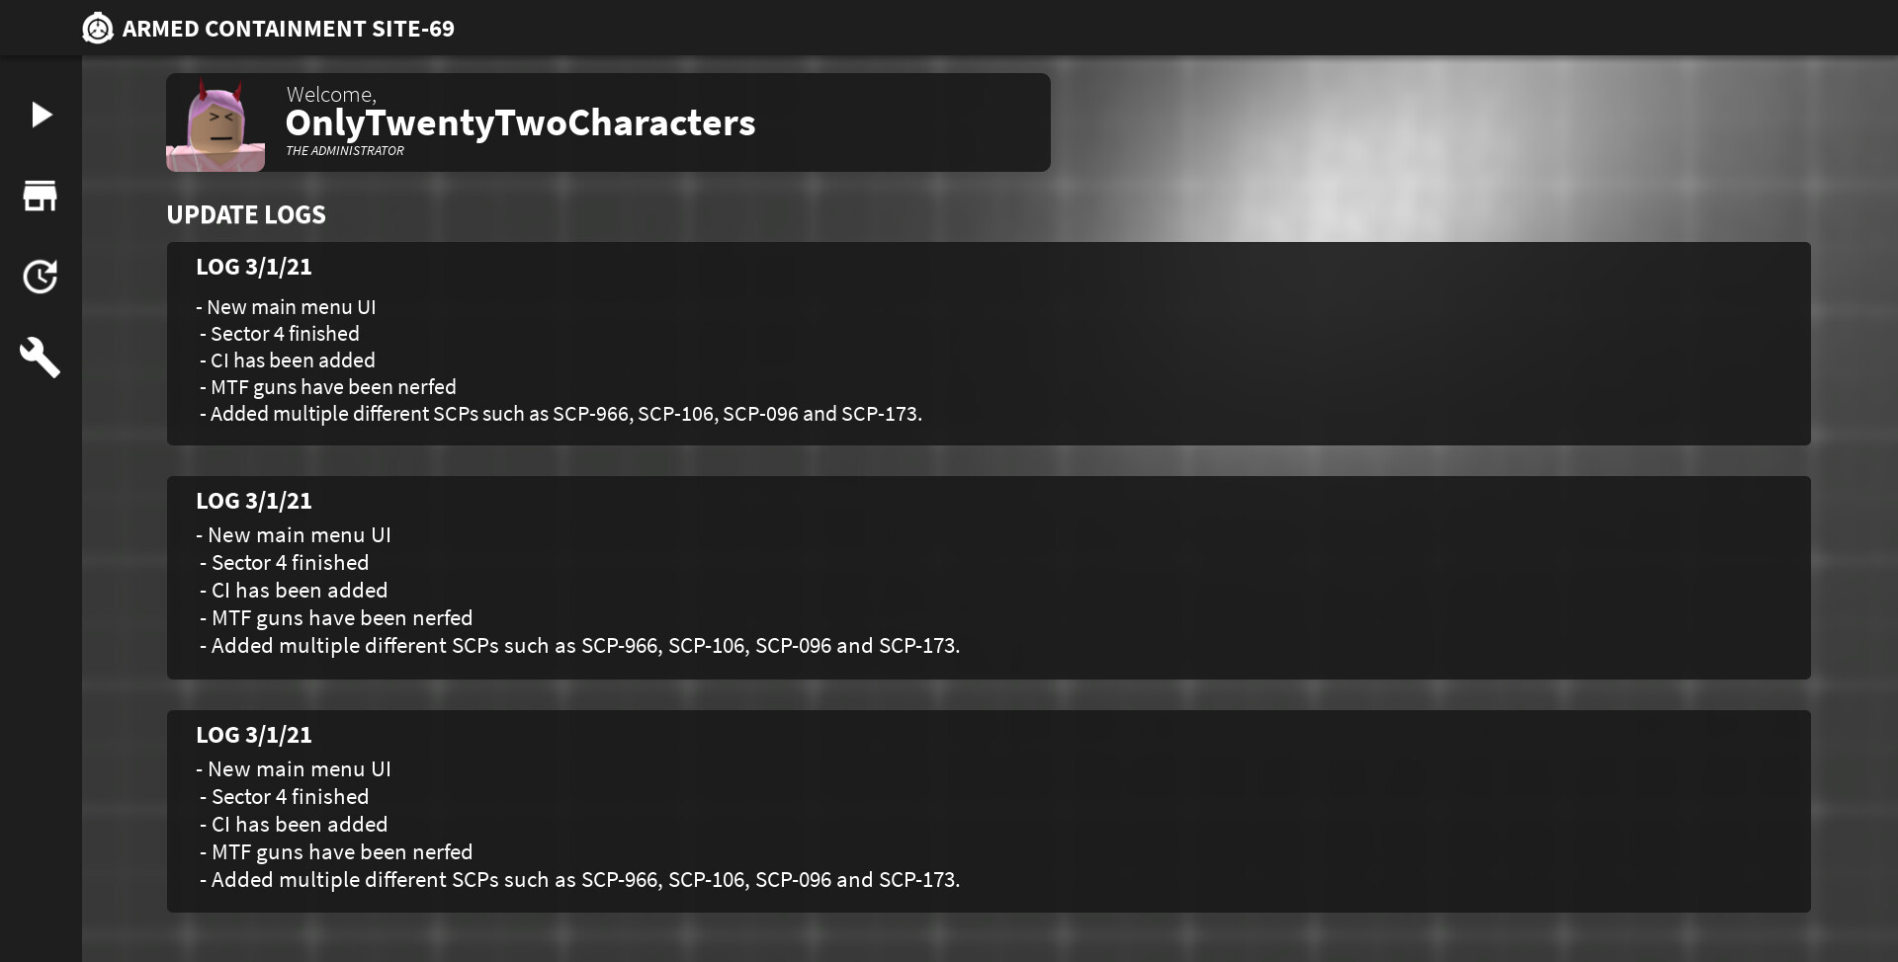This screenshot has height=962, width=1898.
Task: Click the player avatar thumbnail
Action: 216,123
